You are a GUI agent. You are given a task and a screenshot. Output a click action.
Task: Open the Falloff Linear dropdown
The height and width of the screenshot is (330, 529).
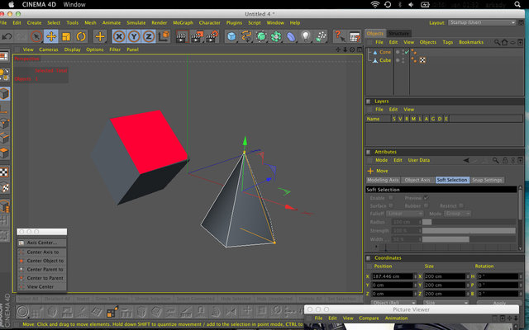point(404,214)
